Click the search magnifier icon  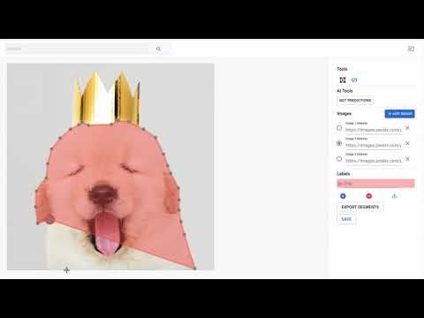click(158, 49)
